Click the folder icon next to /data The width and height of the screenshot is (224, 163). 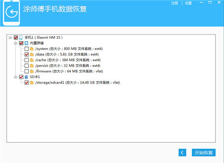point(32,54)
